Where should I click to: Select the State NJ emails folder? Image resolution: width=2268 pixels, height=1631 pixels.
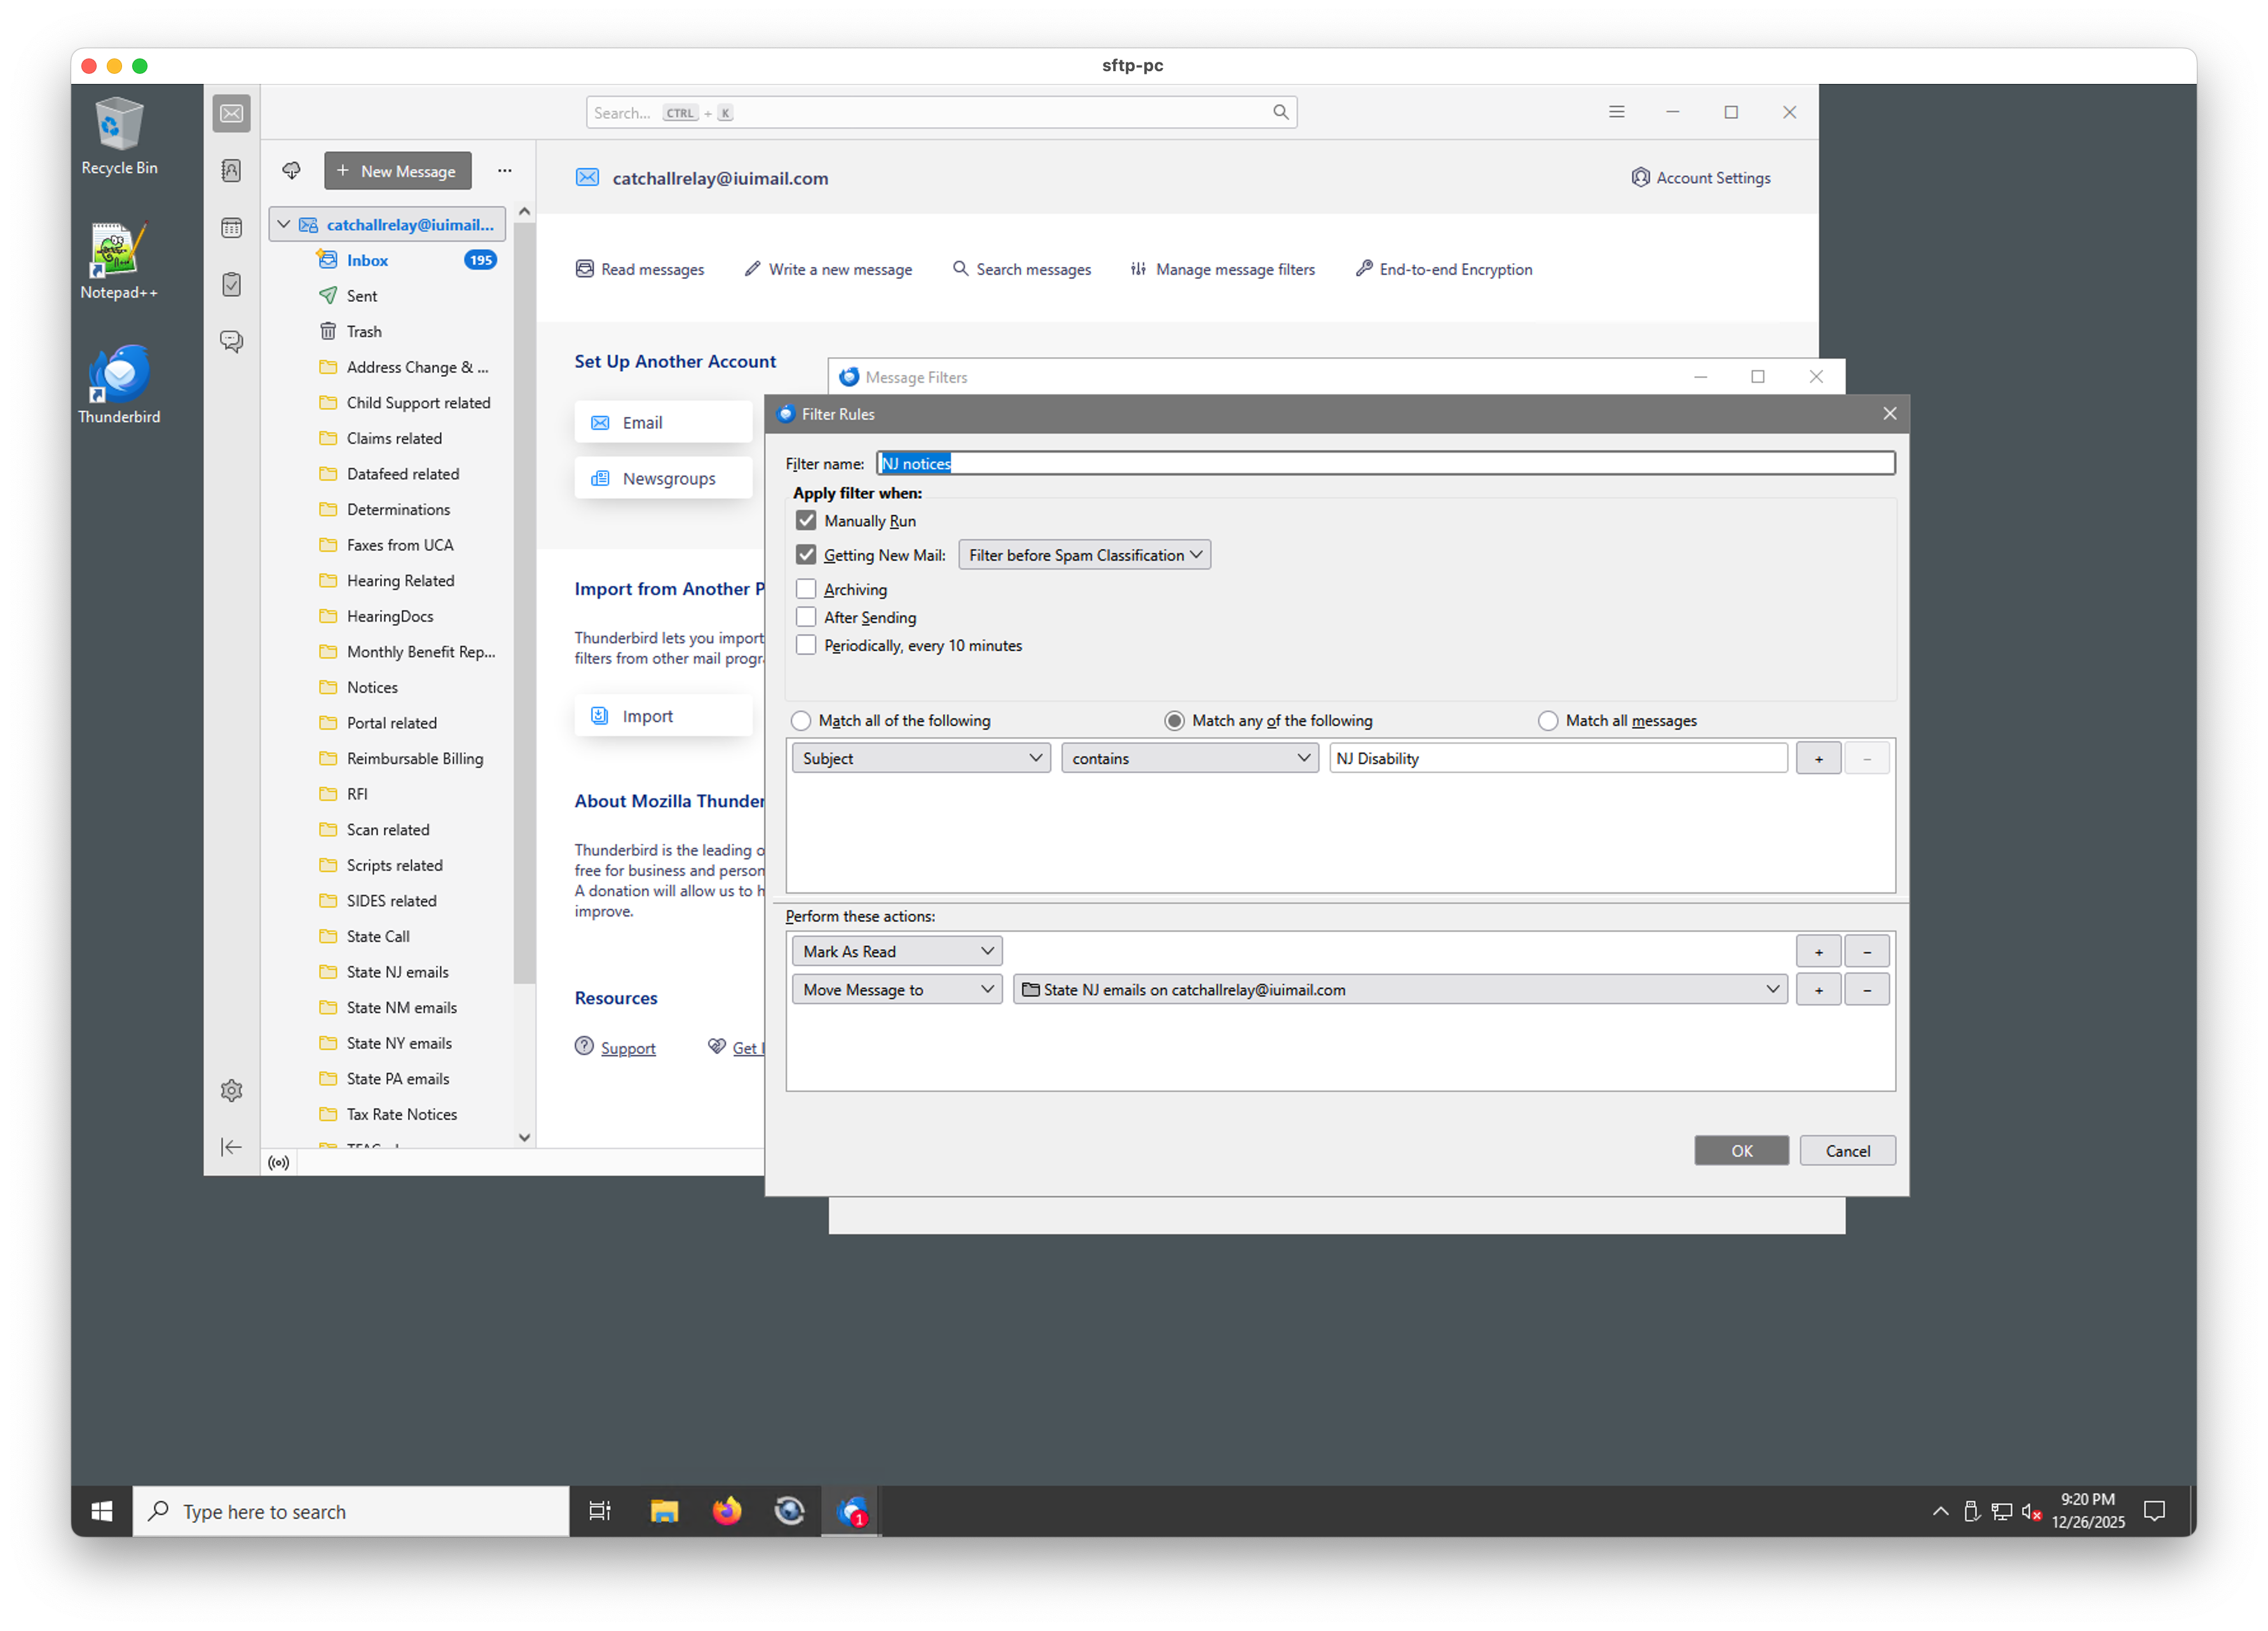397,972
